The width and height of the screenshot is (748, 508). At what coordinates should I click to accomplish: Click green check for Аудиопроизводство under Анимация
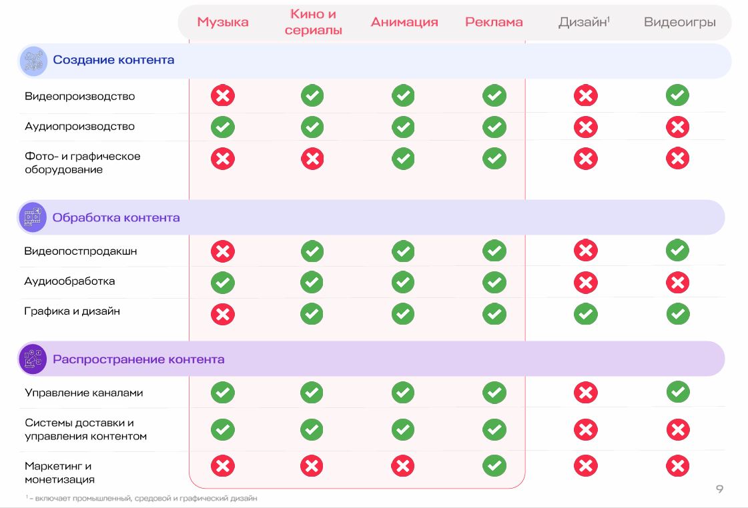click(x=403, y=127)
